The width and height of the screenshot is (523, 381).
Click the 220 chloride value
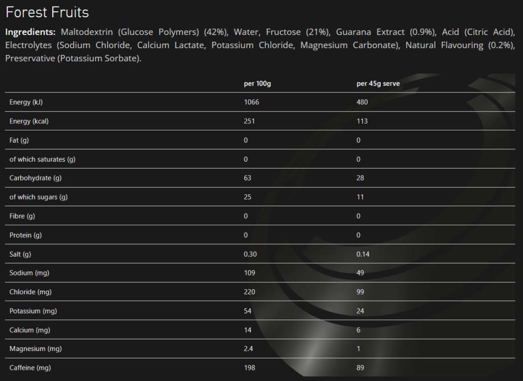pos(249,292)
